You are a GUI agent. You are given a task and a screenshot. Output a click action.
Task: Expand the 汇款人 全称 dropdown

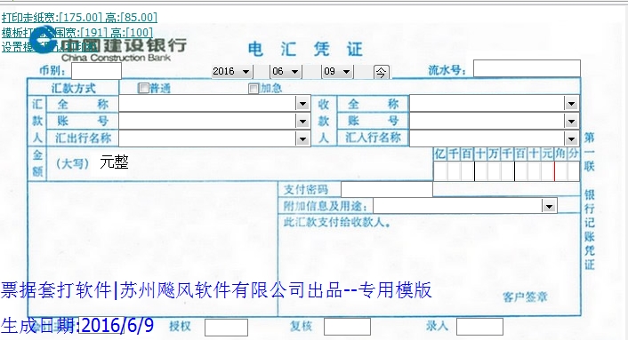pos(302,104)
